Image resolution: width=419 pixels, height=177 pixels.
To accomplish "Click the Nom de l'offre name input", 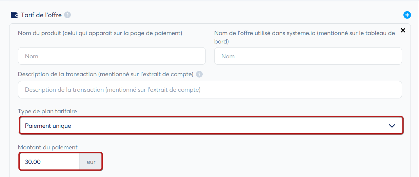I will [308, 56].
